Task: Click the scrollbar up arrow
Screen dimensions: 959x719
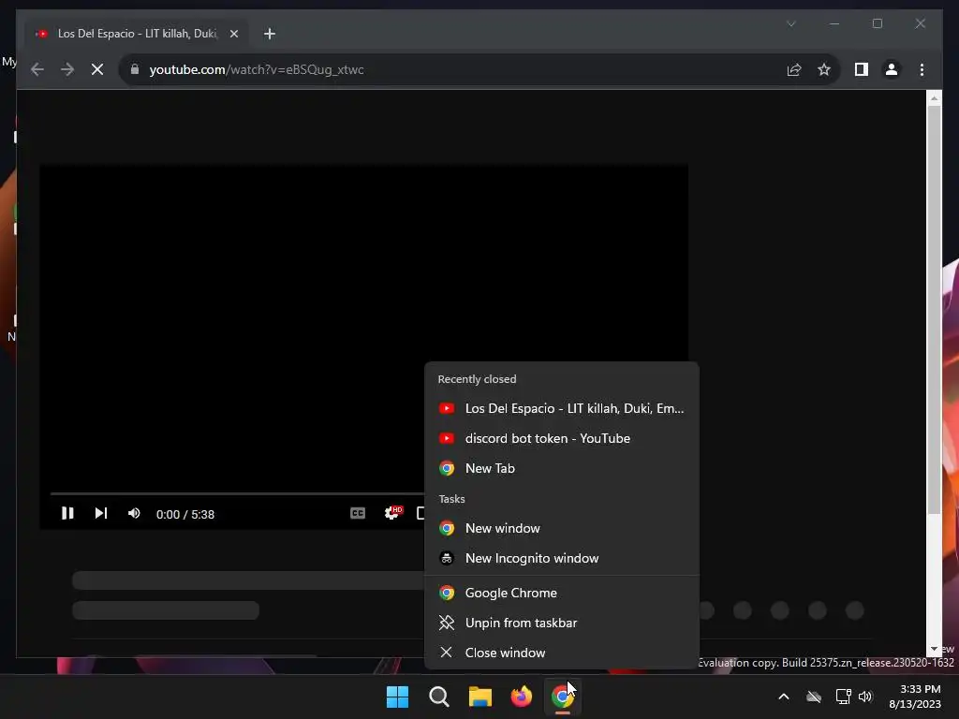Action: 934,97
